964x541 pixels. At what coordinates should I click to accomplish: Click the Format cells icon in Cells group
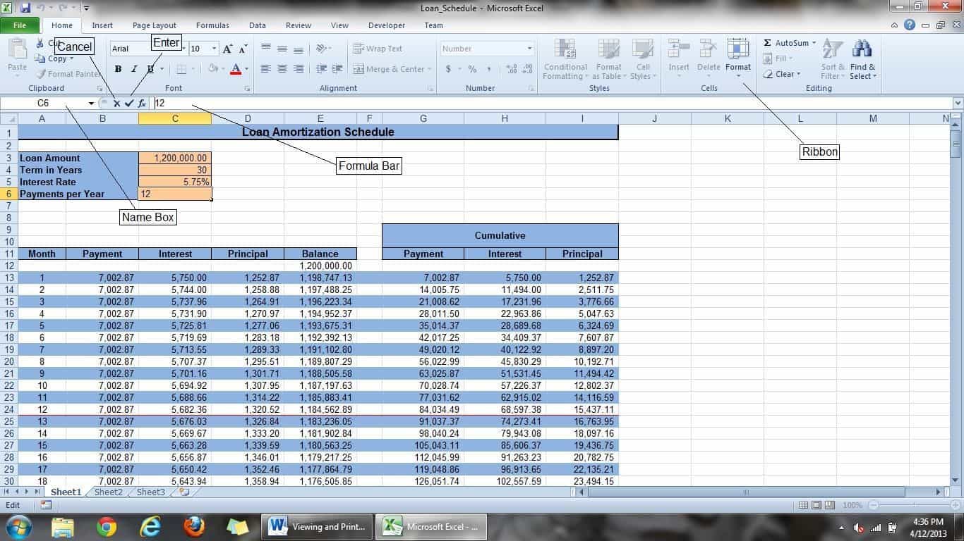click(738, 49)
